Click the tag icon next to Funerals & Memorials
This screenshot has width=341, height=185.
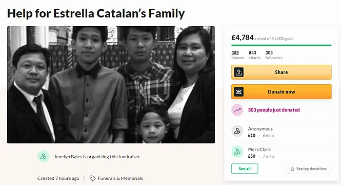click(92, 178)
